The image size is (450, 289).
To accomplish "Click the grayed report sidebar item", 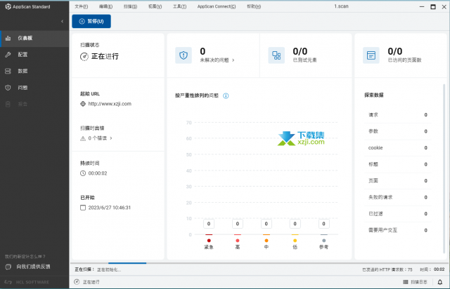I will tap(34, 105).
